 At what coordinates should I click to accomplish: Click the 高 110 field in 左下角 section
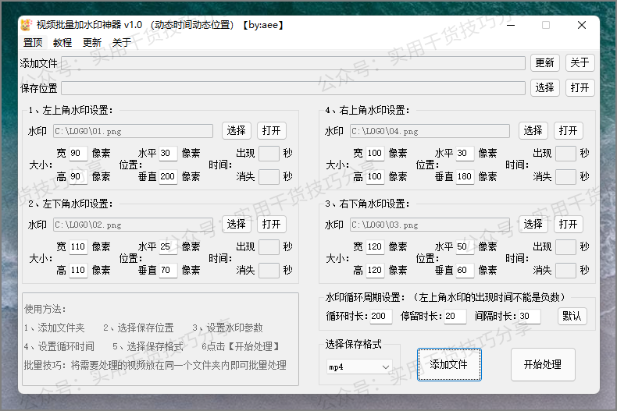click(x=78, y=270)
